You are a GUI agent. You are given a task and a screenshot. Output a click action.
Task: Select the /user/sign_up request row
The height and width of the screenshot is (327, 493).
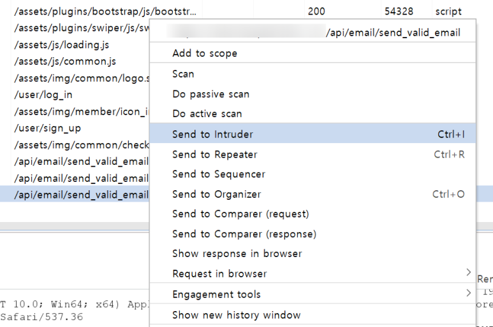coord(47,128)
